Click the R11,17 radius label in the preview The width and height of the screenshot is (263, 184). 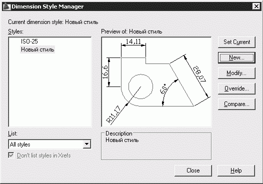click(x=113, y=114)
